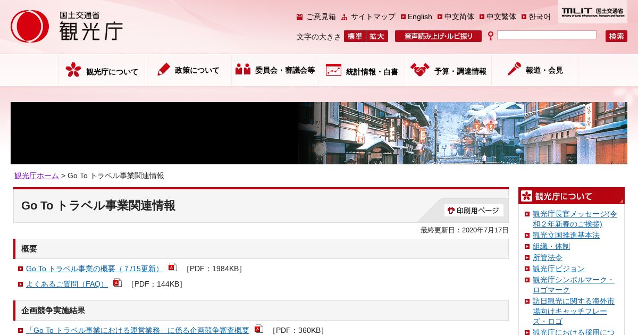Click the search pin icon beside search box

click(491, 36)
